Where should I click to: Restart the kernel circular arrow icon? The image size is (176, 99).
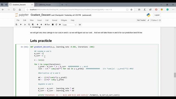coord(56,24)
